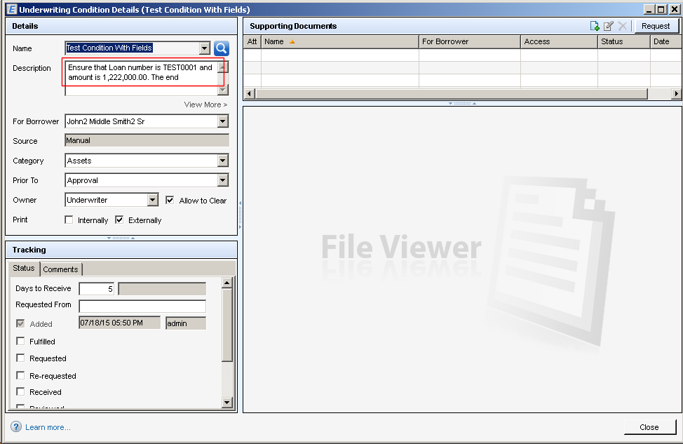The width and height of the screenshot is (683, 444).
Task: Click the delete document X icon
Action: click(623, 26)
